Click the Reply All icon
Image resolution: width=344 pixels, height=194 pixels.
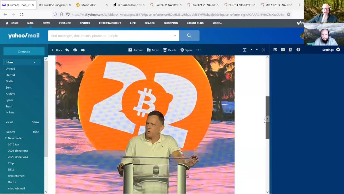coord(75,50)
